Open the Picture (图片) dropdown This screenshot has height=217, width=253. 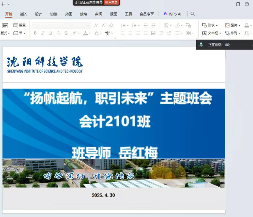click(233, 25)
